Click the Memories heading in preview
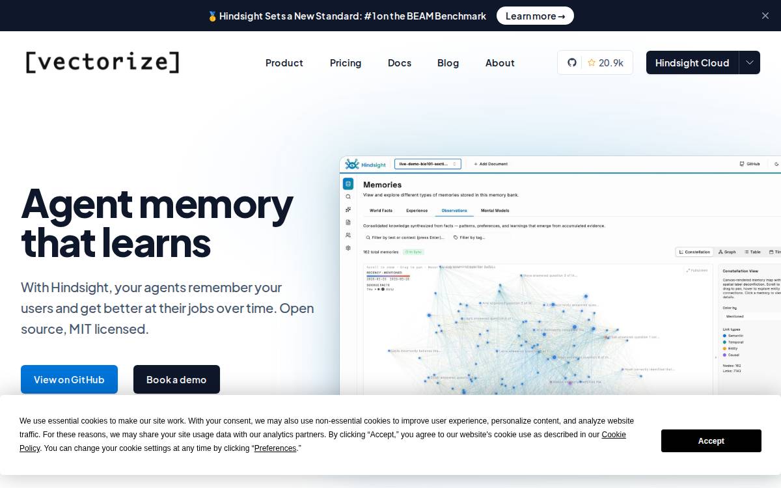781x488 pixels. (x=382, y=185)
